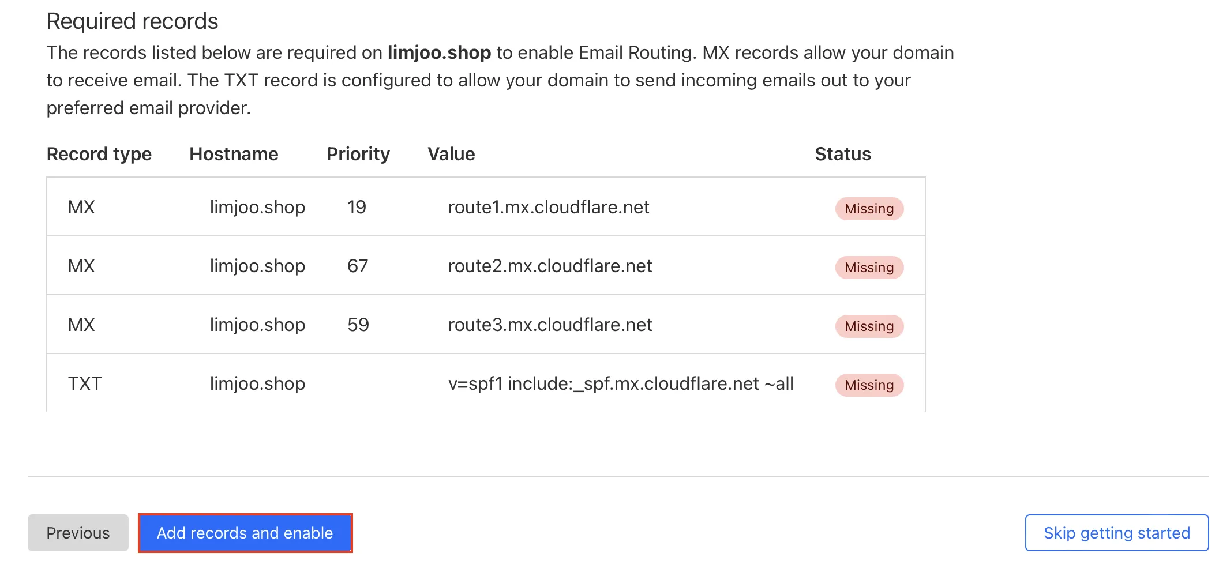Click the Missing badge for route2 record

coord(869,267)
